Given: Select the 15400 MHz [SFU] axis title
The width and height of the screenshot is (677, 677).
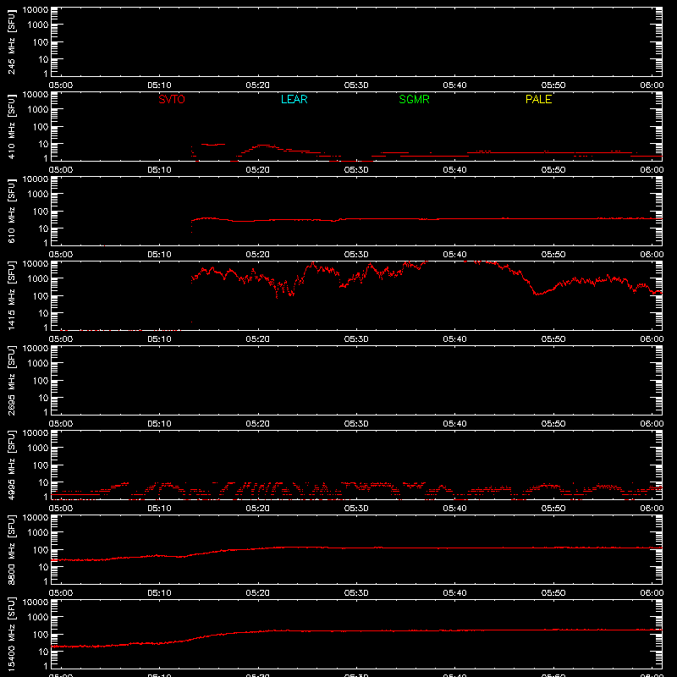Looking at the screenshot, I should pos(12,634).
